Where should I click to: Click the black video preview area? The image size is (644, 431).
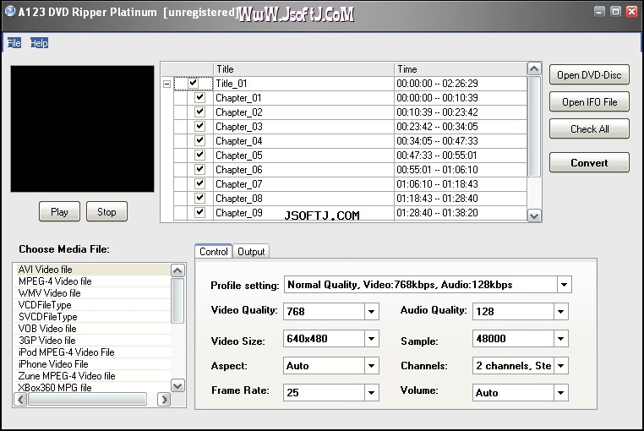coord(83,128)
